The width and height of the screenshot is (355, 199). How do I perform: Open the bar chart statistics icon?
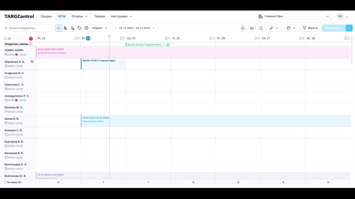[x=252, y=28]
